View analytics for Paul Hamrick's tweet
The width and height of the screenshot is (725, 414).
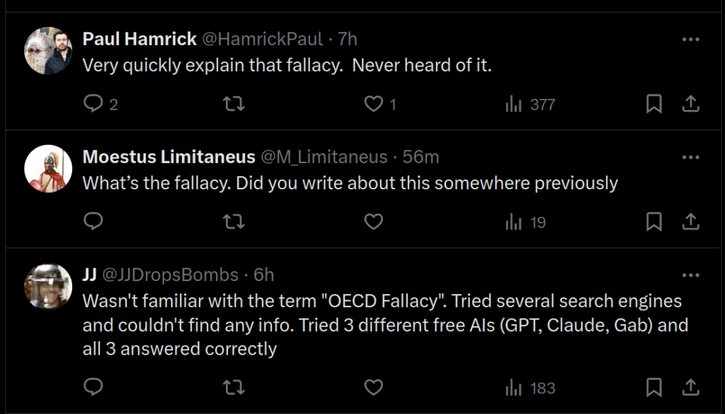tap(530, 105)
